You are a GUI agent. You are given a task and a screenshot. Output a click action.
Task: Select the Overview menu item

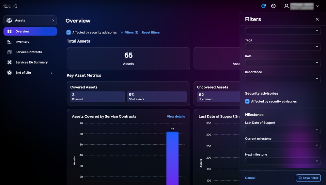pos(30,31)
